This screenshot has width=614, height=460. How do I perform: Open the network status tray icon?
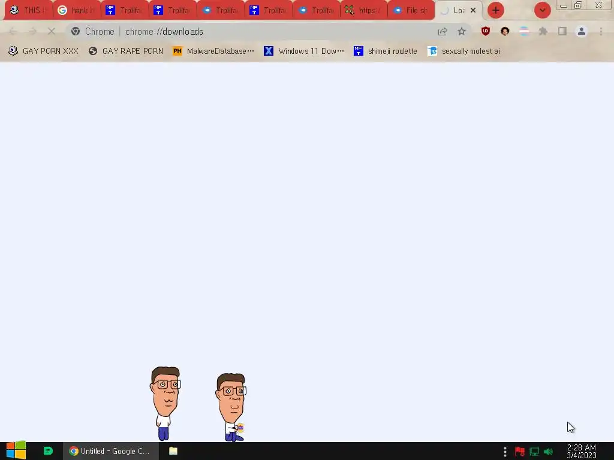[x=534, y=452]
